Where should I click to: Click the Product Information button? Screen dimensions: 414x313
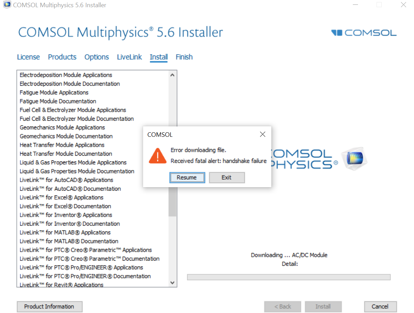(x=49, y=306)
